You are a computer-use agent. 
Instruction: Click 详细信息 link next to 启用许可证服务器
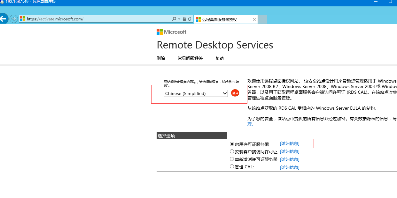pos(289,144)
